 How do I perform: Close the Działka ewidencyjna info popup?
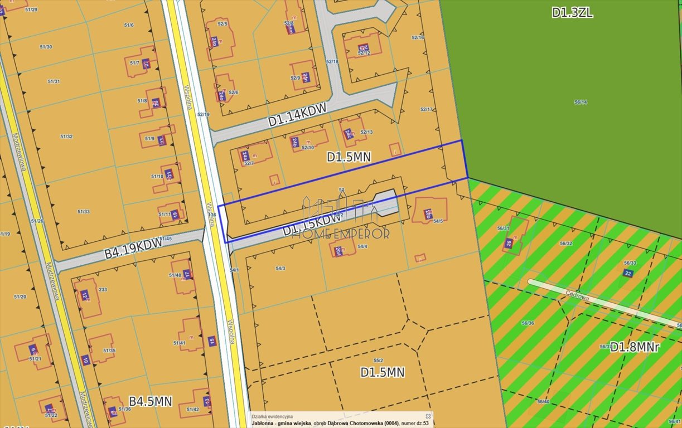(x=428, y=416)
